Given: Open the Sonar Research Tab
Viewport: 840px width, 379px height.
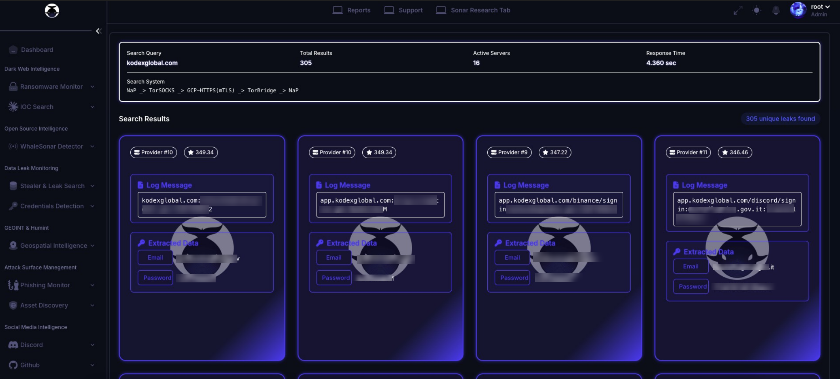Looking at the screenshot, I should tap(473, 10).
